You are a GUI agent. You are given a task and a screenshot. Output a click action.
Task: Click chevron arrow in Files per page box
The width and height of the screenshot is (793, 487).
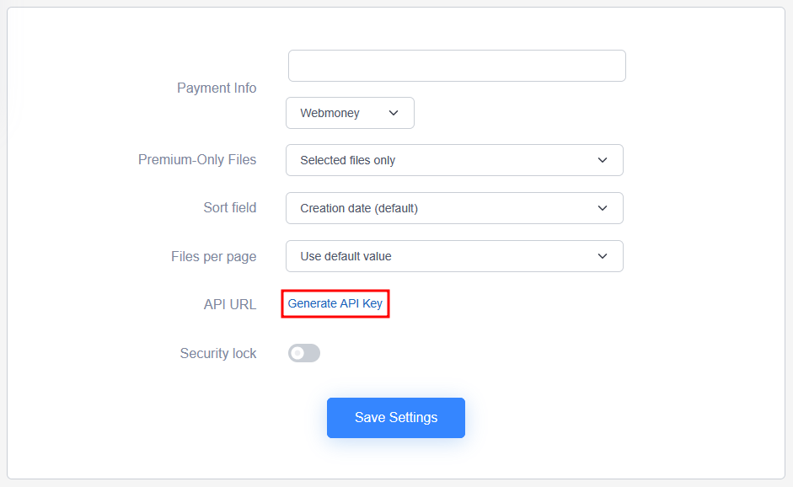603,256
